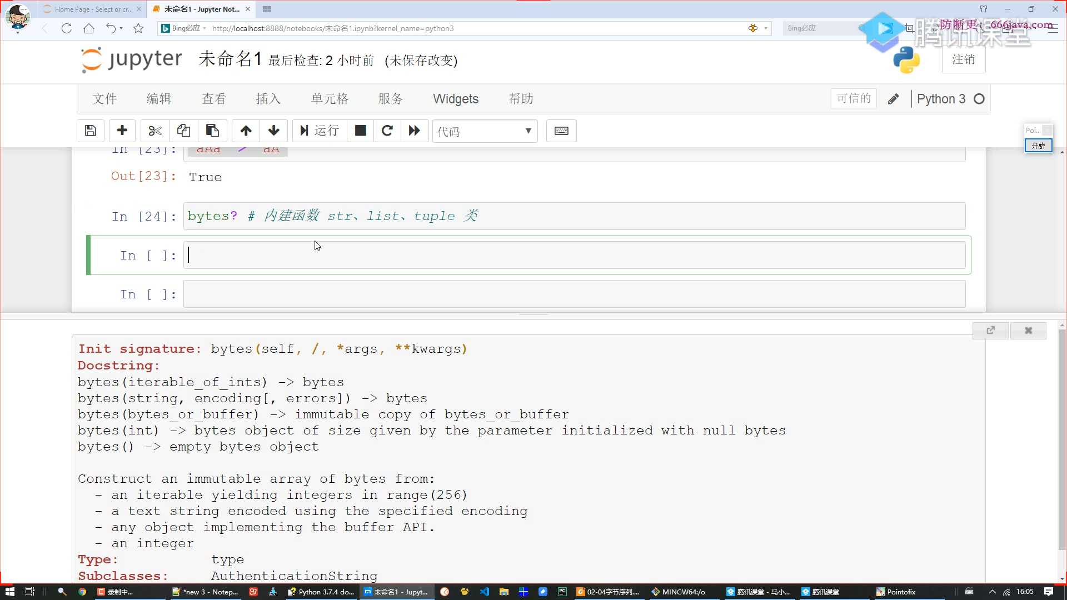Insert a cell below with plus icon
The height and width of the screenshot is (600, 1067).
tap(122, 131)
